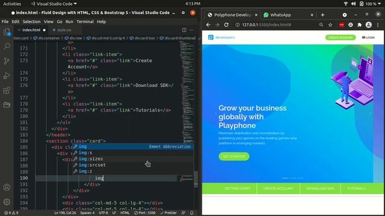This screenshot has height=216, width=385.
Task: Click DOWNLOAD SDK in the green bar
Action: click(320, 188)
